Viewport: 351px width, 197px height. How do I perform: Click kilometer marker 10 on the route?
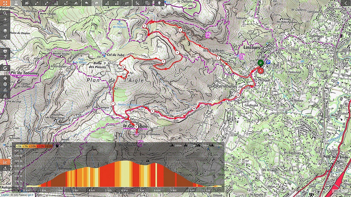[x=194, y=109]
